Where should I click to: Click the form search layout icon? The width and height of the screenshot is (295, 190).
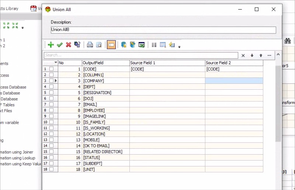(163, 45)
